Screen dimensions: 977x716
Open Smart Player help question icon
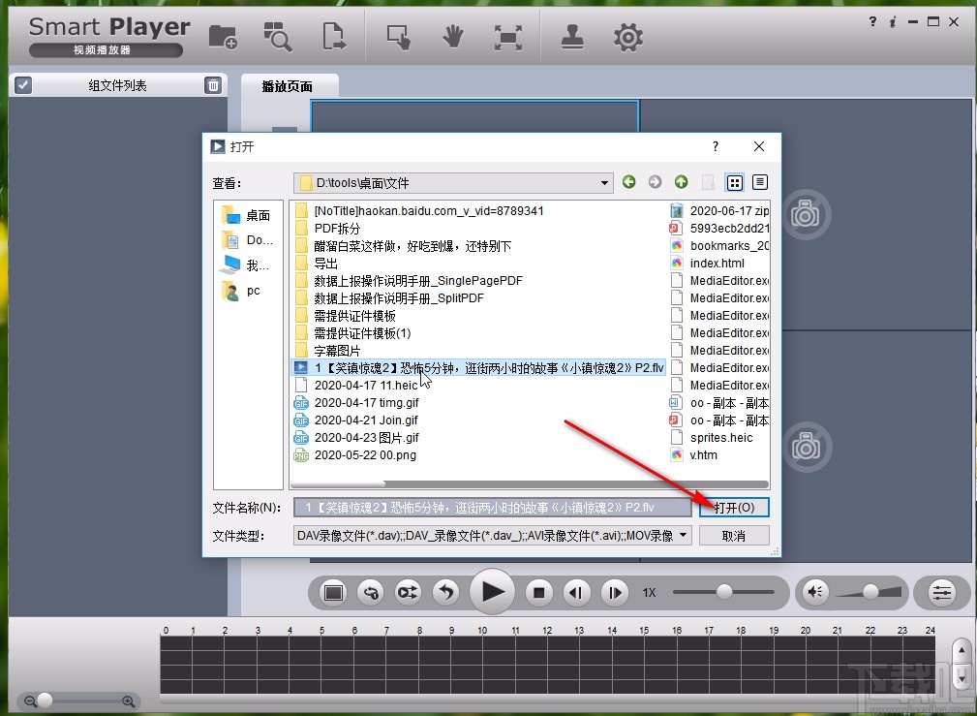click(x=873, y=21)
